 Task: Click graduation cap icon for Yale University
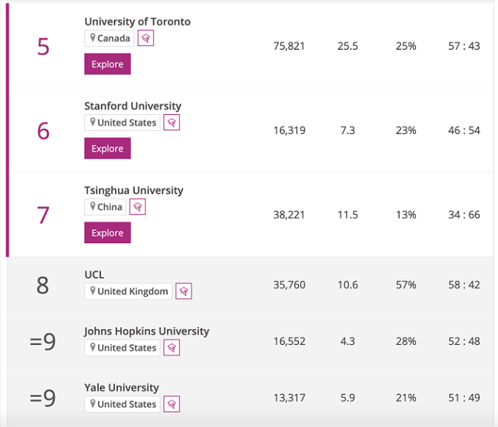click(172, 404)
